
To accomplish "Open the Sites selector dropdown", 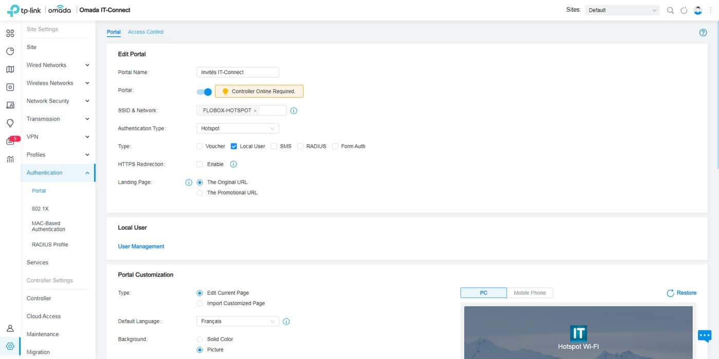I will point(622,10).
